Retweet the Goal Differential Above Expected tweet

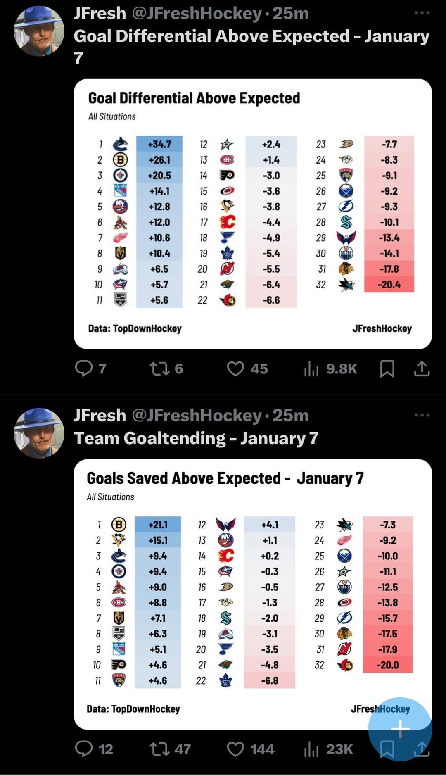coord(159,368)
